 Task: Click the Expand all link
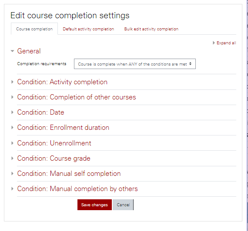226,43
